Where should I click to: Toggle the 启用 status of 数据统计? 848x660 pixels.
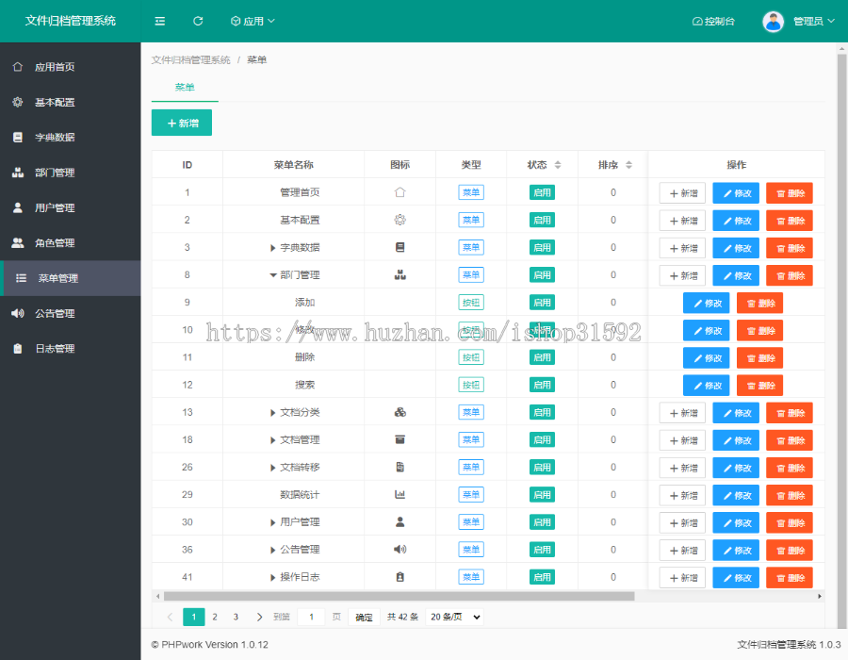[x=542, y=495]
